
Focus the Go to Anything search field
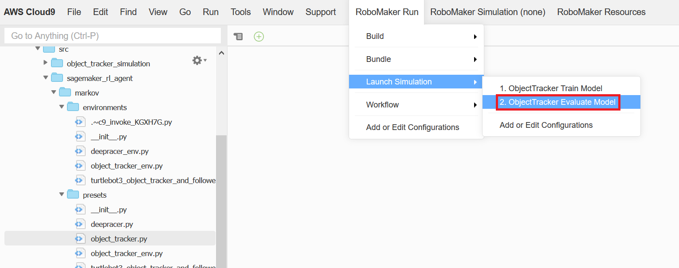pyautogui.click(x=113, y=36)
